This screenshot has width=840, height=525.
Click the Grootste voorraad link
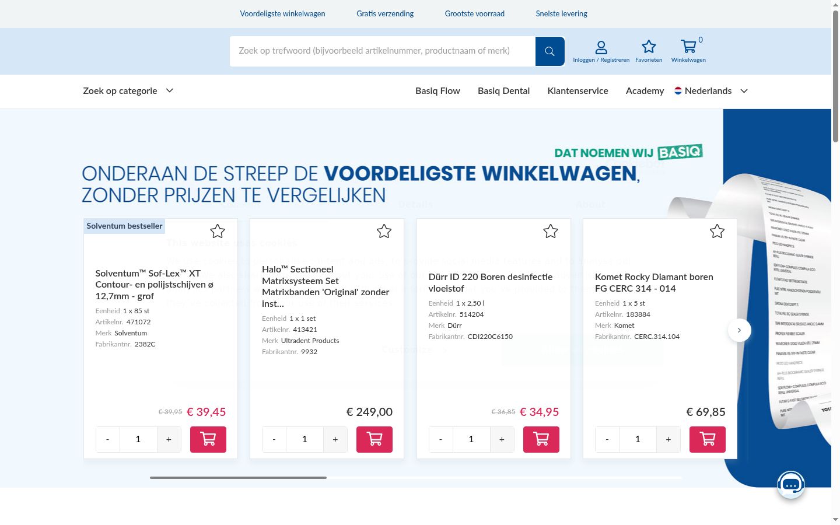[x=475, y=13]
